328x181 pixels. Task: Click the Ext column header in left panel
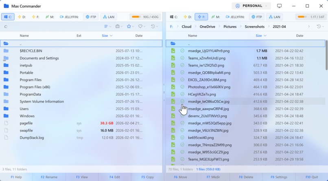tap(79, 35)
